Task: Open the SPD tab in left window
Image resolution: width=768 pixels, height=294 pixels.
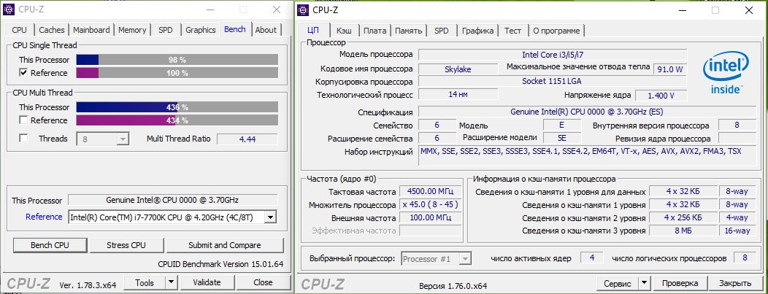Action: [166, 30]
